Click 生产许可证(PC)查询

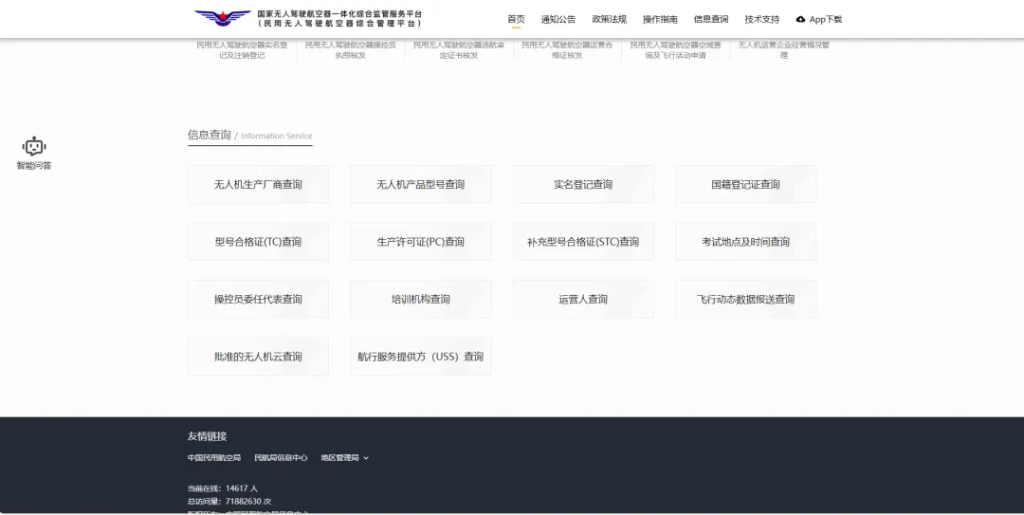(421, 242)
